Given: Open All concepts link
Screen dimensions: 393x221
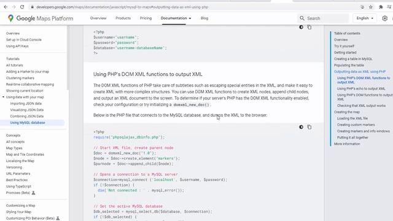Looking at the screenshot, I should click(15, 142).
